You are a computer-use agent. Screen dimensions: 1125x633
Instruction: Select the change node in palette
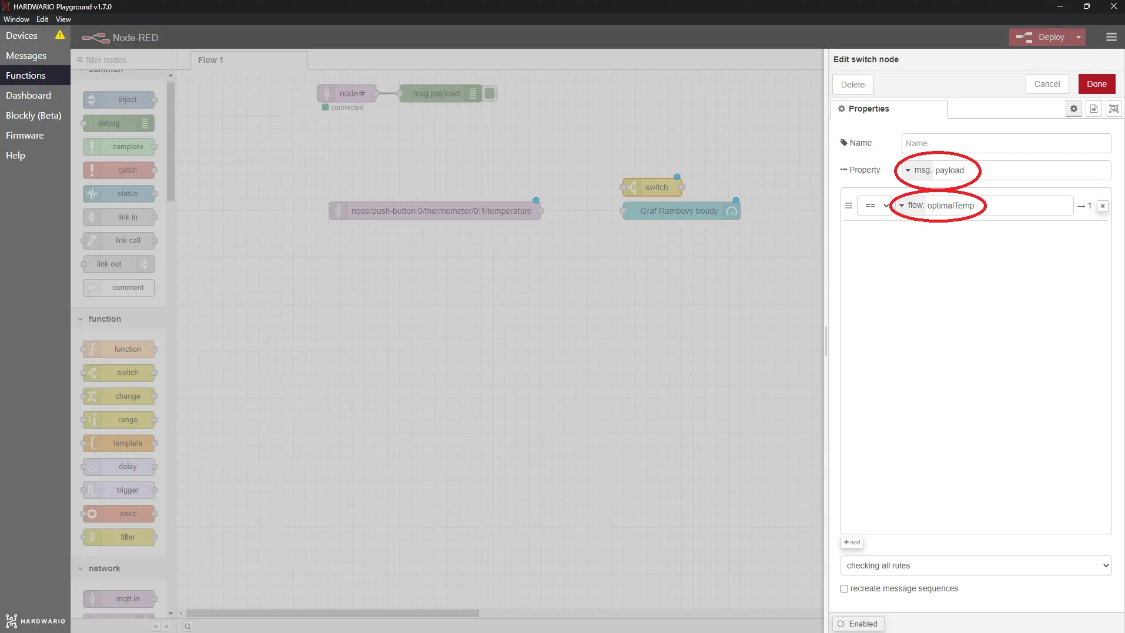[x=119, y=396]
